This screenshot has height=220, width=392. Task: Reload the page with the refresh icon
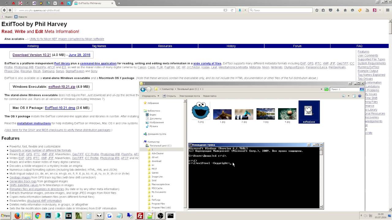232,10
